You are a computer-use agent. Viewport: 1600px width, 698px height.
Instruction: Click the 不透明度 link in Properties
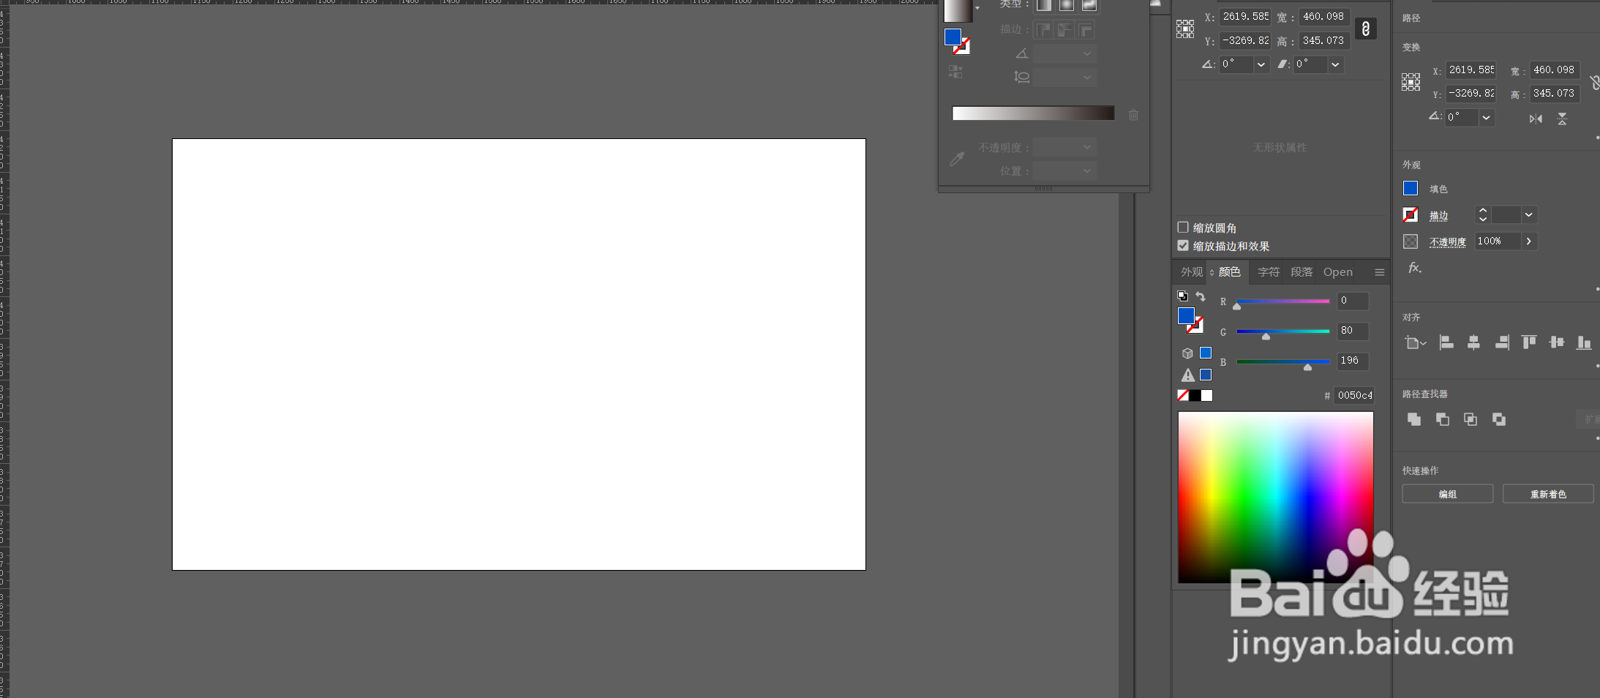1448,241
